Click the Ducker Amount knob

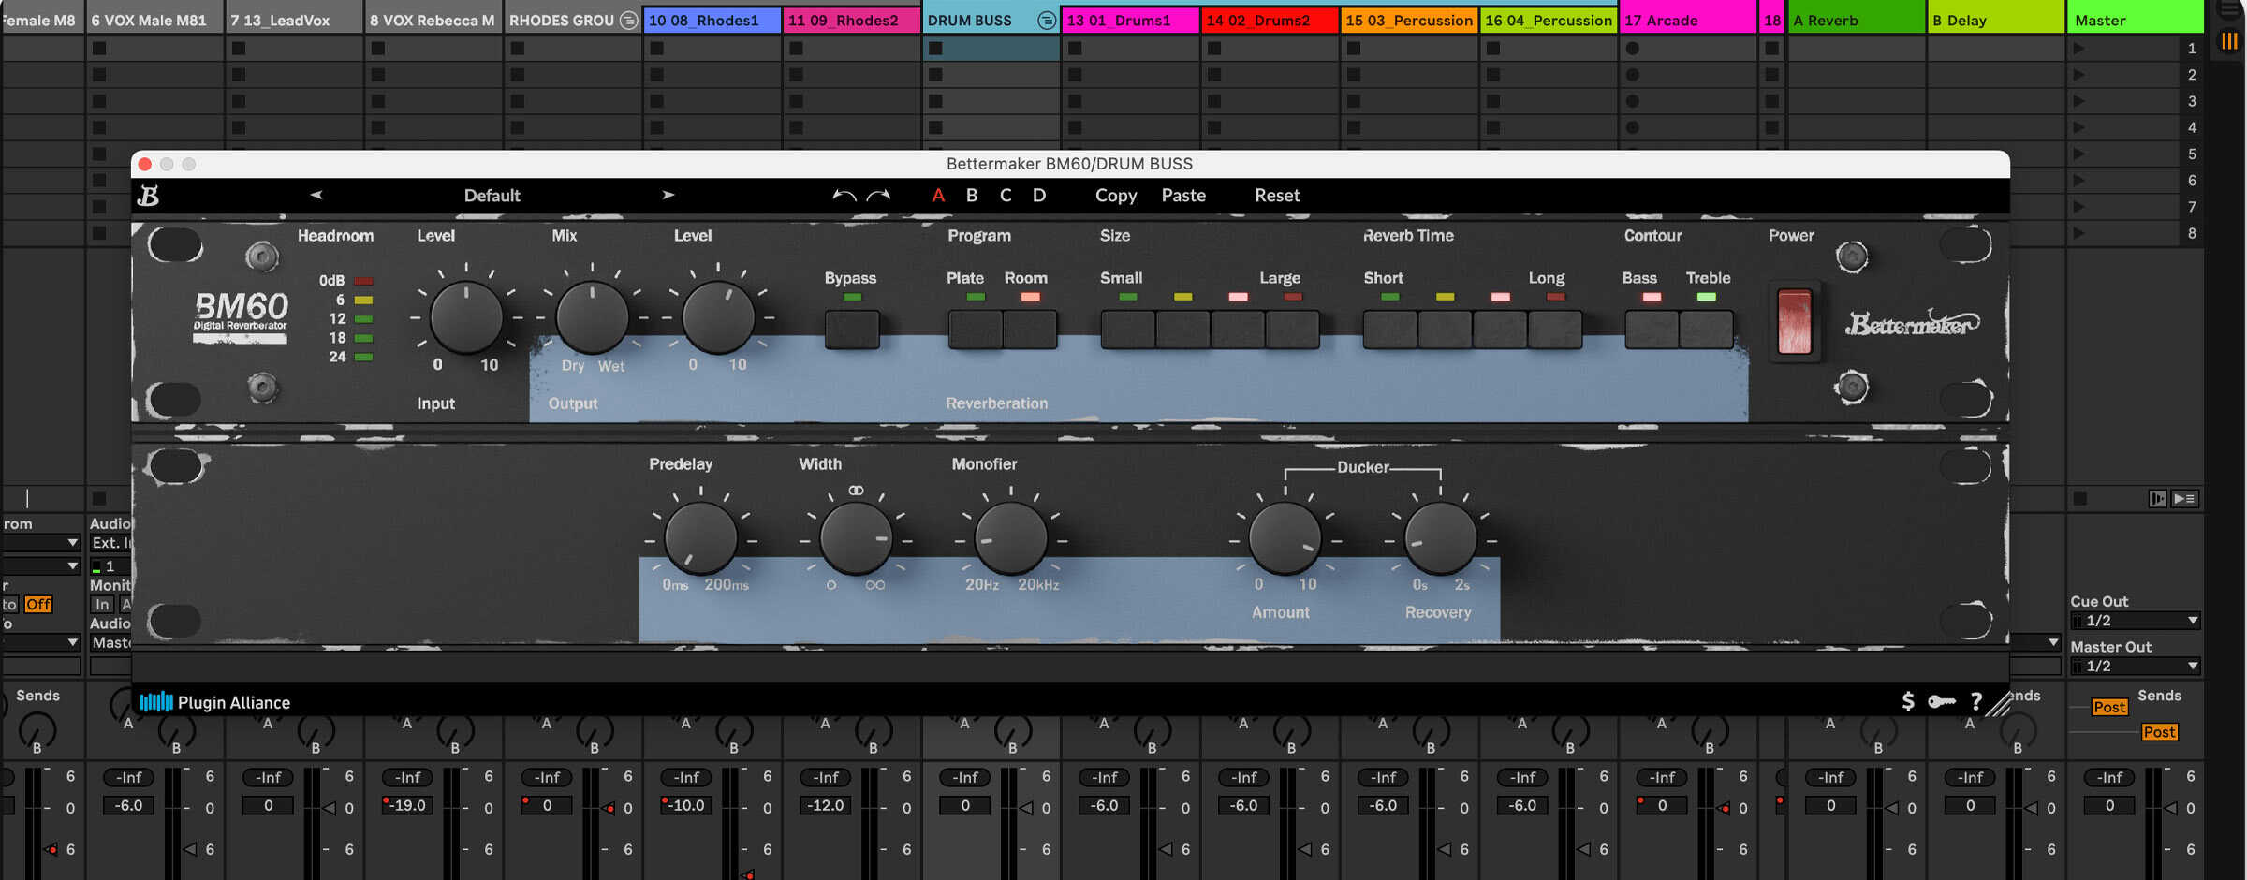[x=1285, y=538]
